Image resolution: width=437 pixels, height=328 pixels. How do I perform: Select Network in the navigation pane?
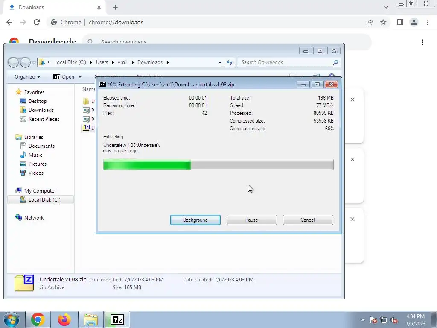click(x=29, y=217)
